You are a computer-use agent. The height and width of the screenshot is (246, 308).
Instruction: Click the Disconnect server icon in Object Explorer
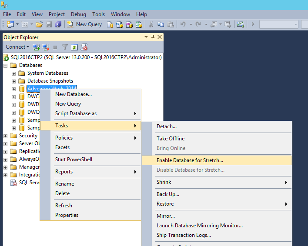pos(46,47)
